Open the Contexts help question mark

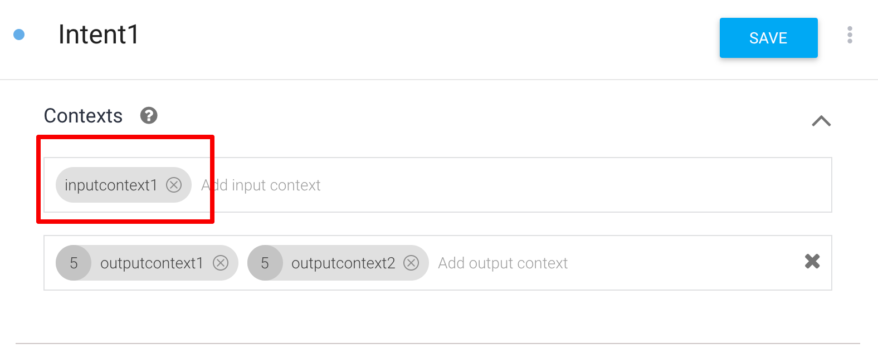pos(149,115)
